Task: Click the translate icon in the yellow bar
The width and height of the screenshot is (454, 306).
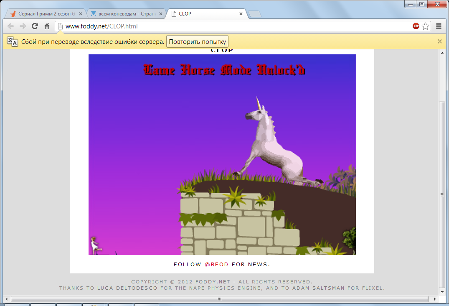Action: [x=12, y=42]
